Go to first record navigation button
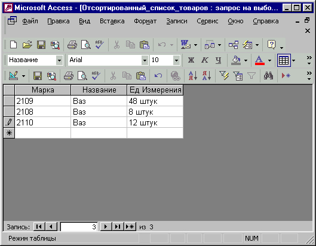 [39, 227]
